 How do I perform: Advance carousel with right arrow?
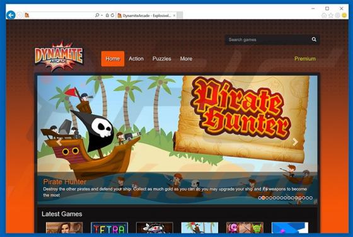[295, 142]
